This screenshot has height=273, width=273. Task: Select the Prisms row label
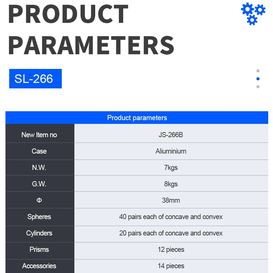39,249
